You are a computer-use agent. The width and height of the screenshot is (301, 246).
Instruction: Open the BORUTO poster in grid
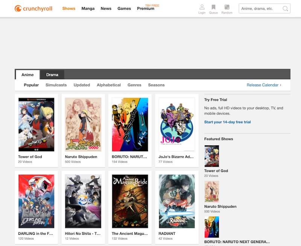tap(130, 125)
